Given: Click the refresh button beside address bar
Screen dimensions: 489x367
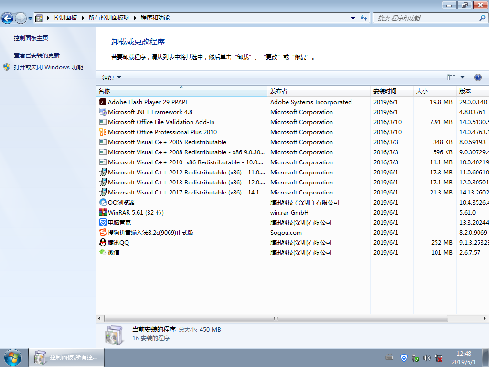Looking at the screenshot, I should pos(364,18).
